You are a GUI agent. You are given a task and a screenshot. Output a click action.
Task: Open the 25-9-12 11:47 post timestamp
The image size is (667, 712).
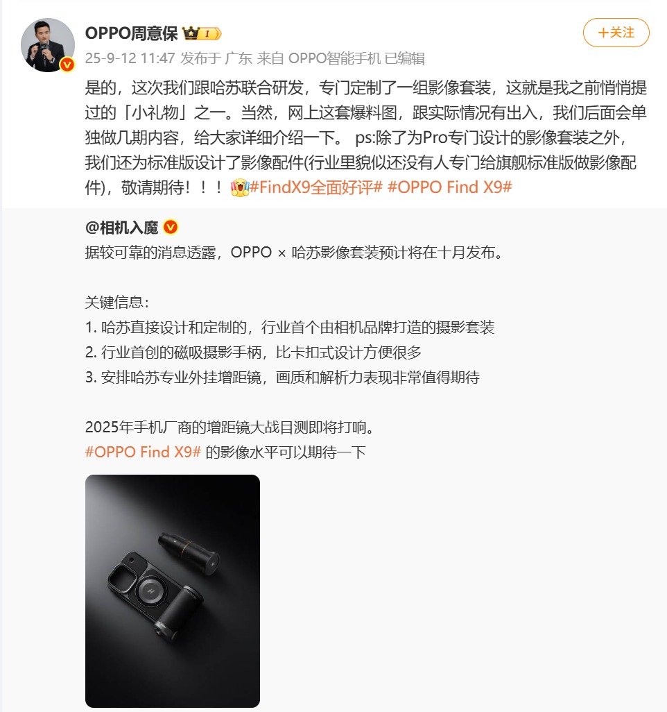[130, 58]
